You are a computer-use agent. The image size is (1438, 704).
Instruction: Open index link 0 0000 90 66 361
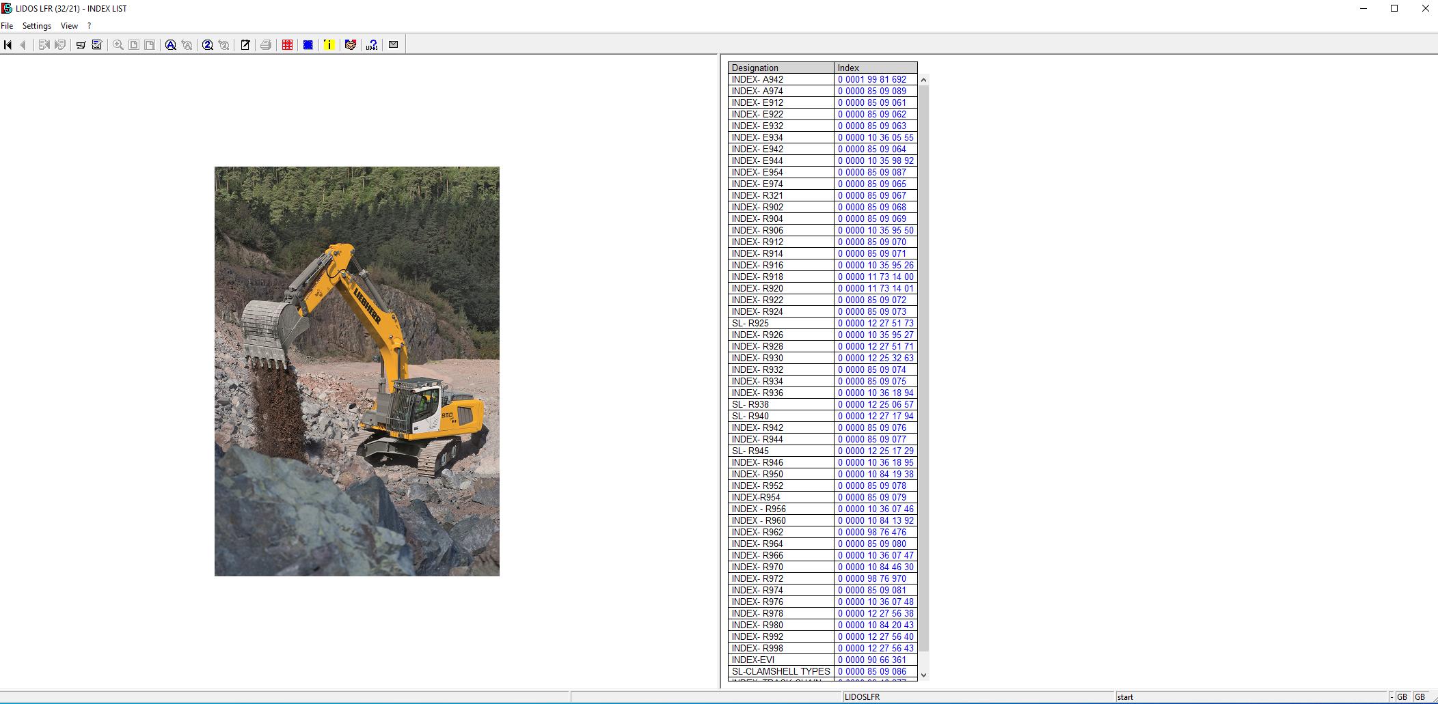tap(872, 660)
